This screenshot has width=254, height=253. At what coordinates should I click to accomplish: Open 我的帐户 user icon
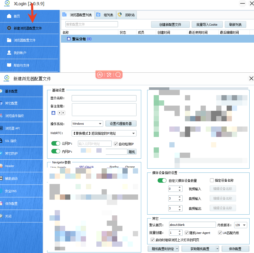click(9, 53)
